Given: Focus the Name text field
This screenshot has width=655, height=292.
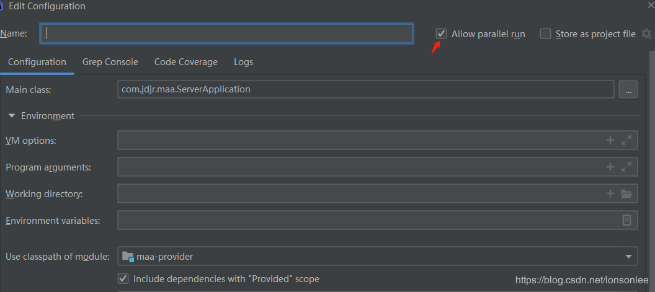Looking at the screenshot, I should tap(227, 33).
